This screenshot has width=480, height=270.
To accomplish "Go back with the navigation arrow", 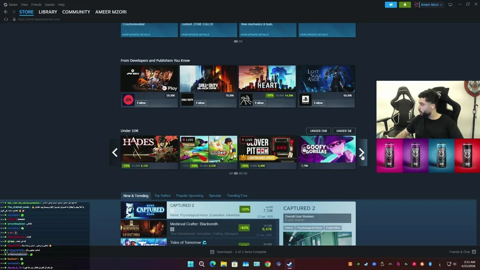I will (6, 12).
